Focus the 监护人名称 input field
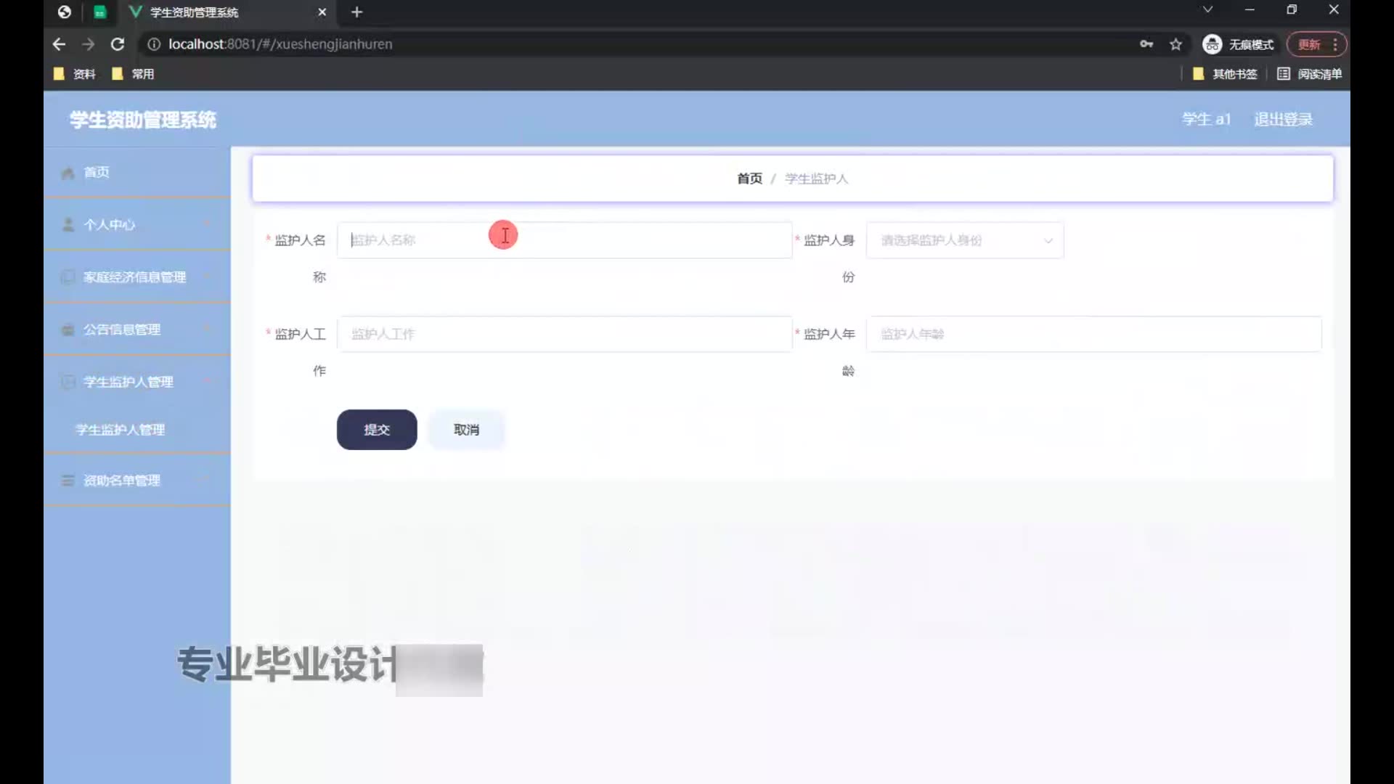 [564, 240]
